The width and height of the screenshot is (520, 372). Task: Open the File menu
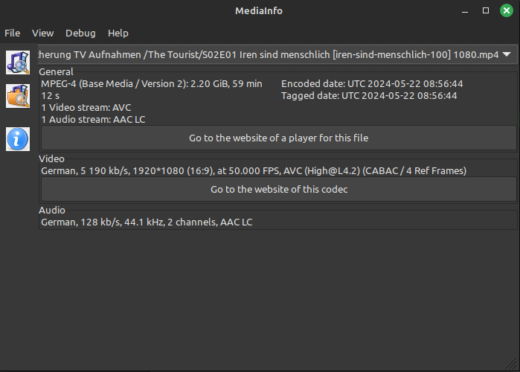(12, 33)
